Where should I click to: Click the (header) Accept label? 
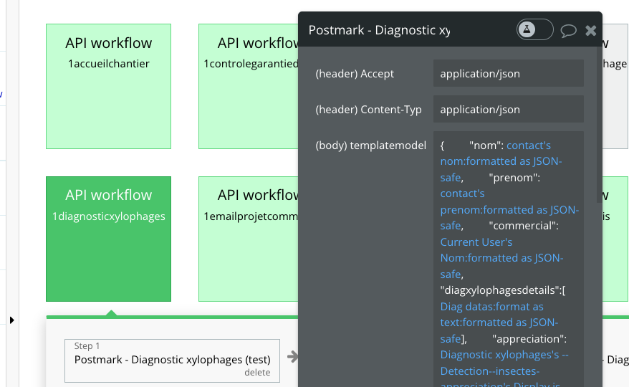pos(355,74)
